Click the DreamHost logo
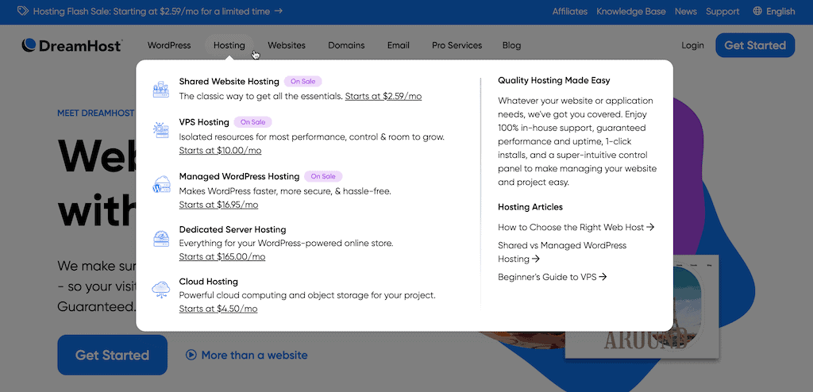Viewport: 813px width, 392px height. (72, 46)
